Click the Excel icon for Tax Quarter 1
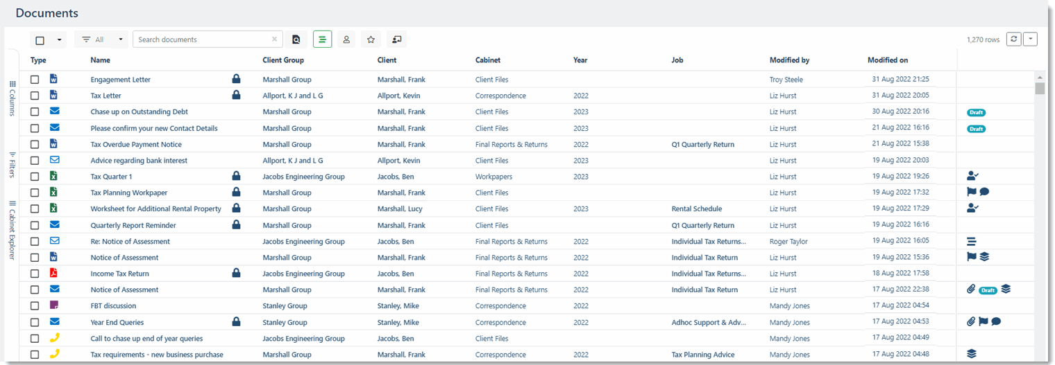This screenshot has width=1055, height=365. 54,176
